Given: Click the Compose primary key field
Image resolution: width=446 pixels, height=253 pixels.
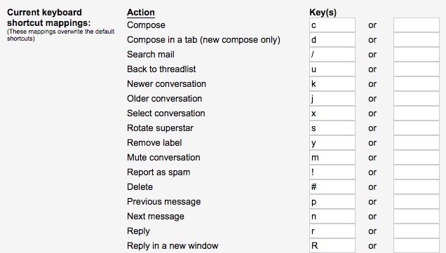Looking at the screenshot, I should [332, 25].
